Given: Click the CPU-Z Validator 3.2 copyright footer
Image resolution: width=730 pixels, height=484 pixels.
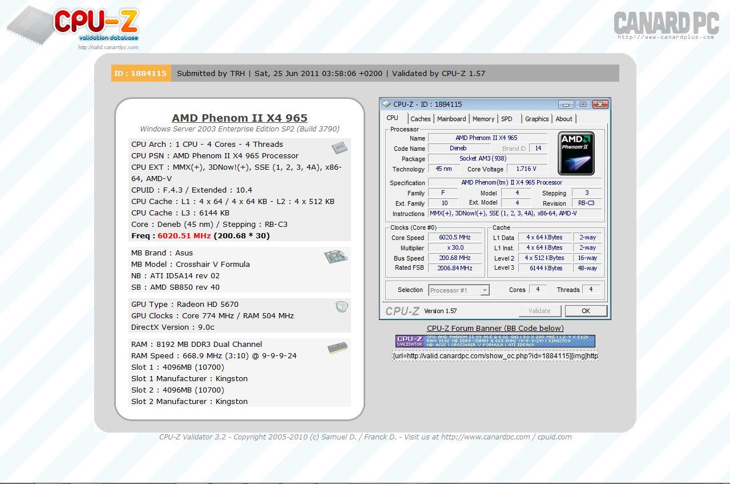Looking at the screenshot, I should pos(365,437).
